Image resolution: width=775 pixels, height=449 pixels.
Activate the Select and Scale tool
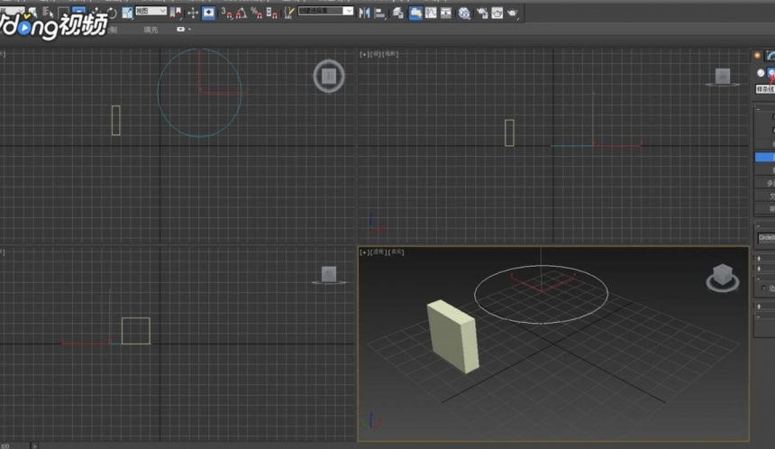point(127,14)
